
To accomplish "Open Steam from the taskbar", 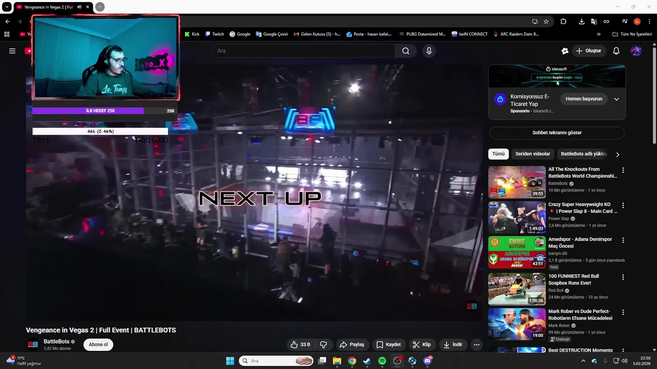I will coord(367,361).
